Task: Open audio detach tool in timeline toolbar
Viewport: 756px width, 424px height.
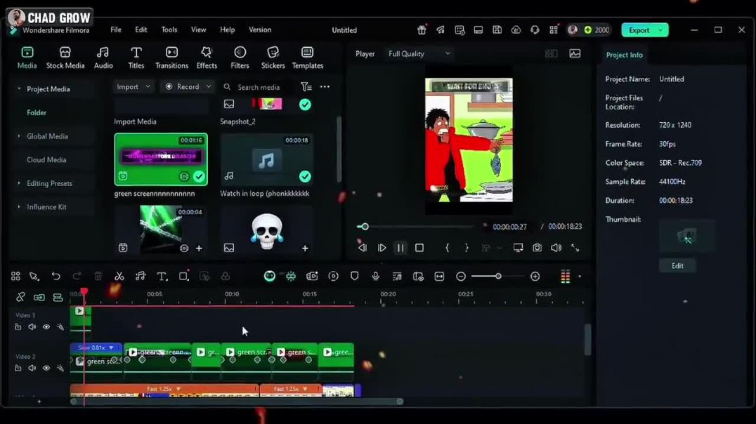Action: (141, 276)
